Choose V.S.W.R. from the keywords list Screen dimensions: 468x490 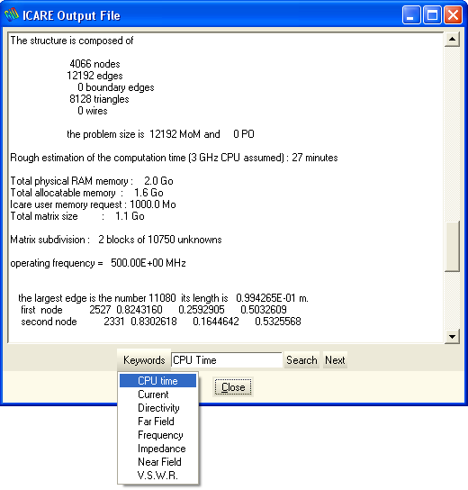(158, 476)
